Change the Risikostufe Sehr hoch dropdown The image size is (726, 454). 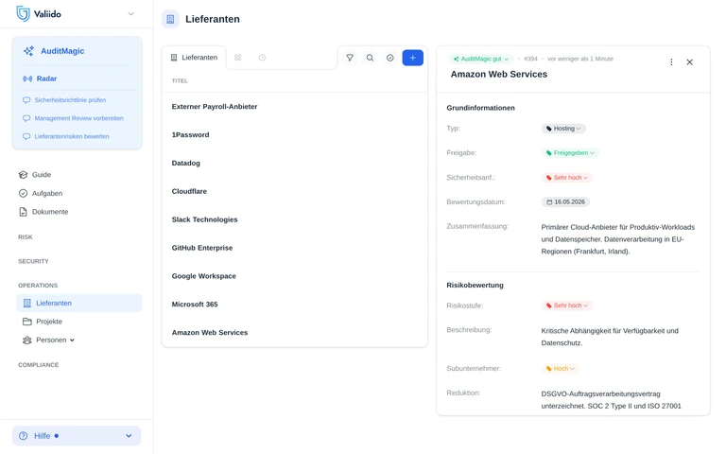coord(567,306)
